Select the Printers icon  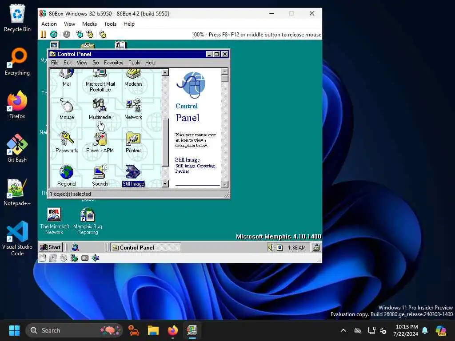pos(133,143)
